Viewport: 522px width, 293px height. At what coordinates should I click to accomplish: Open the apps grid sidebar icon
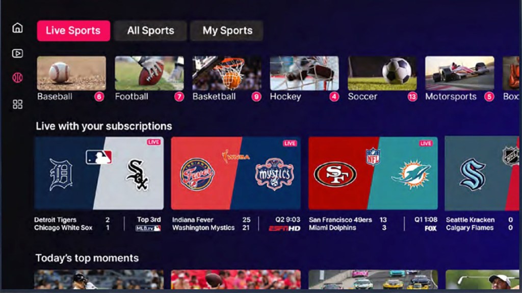coord(17,104)
